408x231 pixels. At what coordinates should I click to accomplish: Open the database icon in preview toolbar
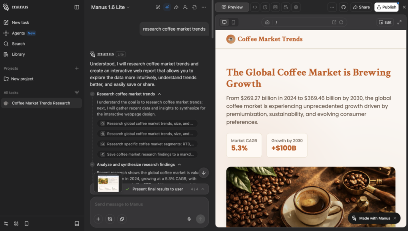pos(275,7)
